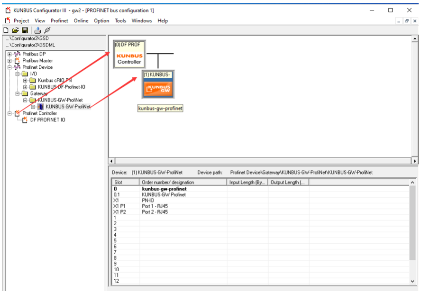Click canvas horizontal scrollbar left arrow
The image size is (421, 294).
click(x=112, y=161)
